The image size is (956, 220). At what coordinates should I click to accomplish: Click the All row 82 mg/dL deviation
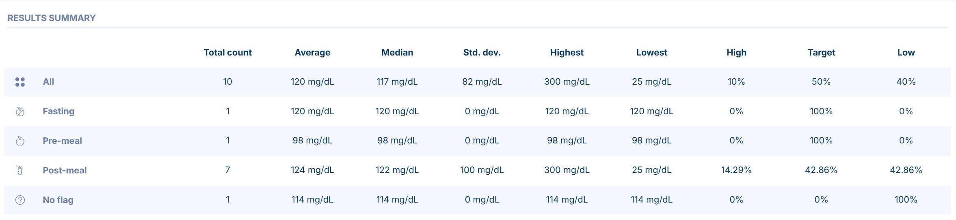tap(482, 82)
